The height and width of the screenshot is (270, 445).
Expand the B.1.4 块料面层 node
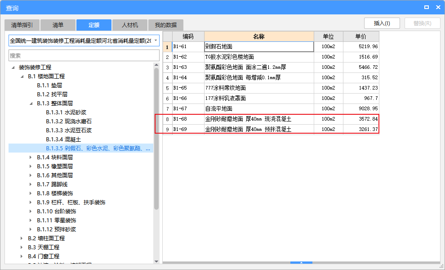(x=31, y=157)
